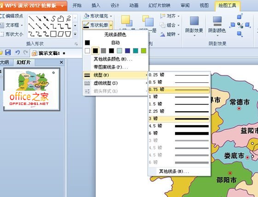Viewport: 258px width, 197px height.
Task: Open 其他线条颜色 more line colors
Action: click(x=115, y=59)
